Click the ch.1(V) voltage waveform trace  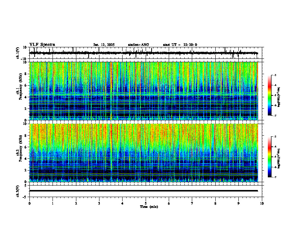(143, 53)
